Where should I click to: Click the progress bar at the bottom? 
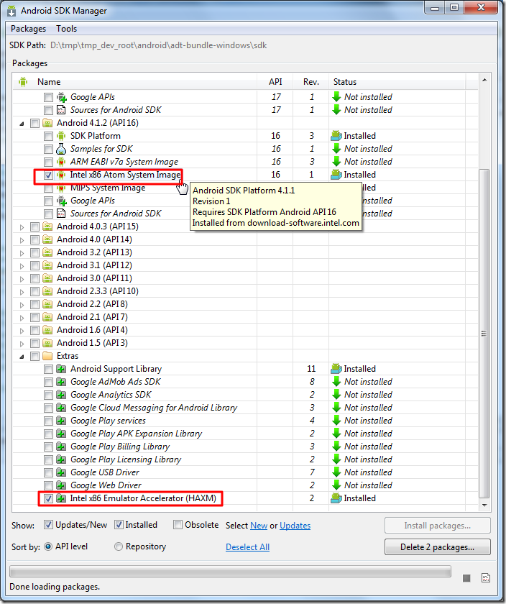click(x=230, y=572)
